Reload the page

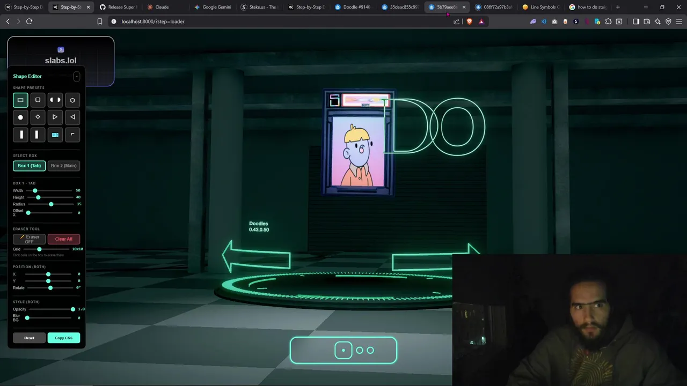[x=29, y=21]
